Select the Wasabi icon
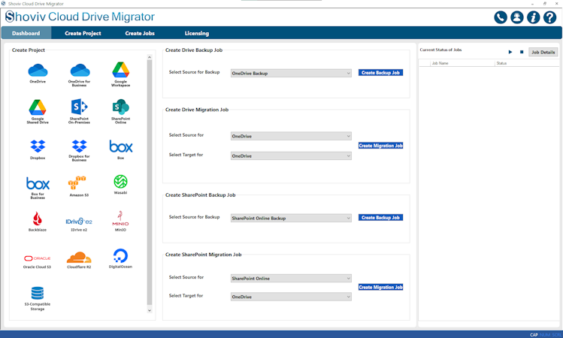 (x=120, y=182)
